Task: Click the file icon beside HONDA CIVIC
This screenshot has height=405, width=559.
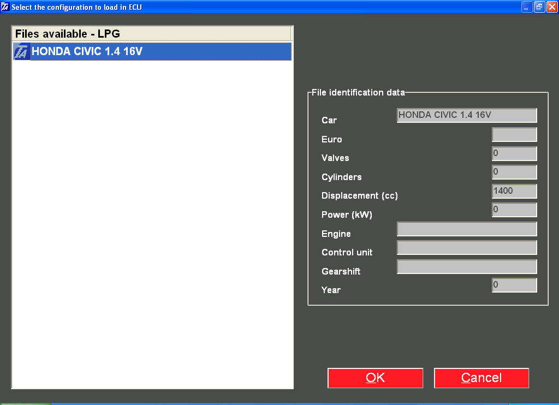Action: point(22,52)
